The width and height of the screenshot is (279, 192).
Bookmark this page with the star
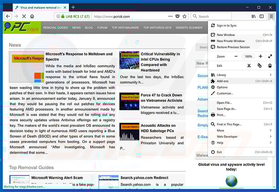coord(184,16)
